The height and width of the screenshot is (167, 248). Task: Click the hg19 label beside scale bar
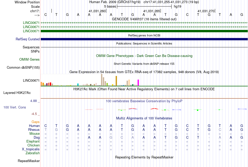point(178,7)
